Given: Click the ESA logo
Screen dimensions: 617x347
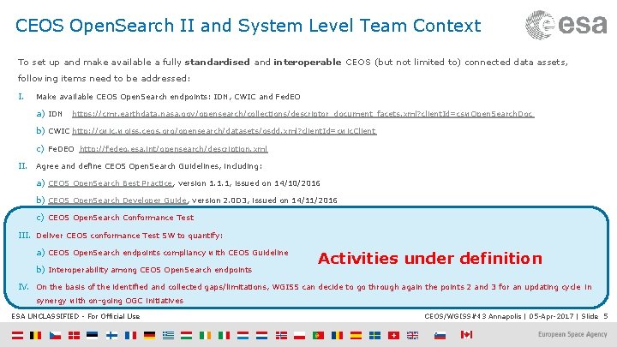Looking at the screenshot, I should coord(566,24).
